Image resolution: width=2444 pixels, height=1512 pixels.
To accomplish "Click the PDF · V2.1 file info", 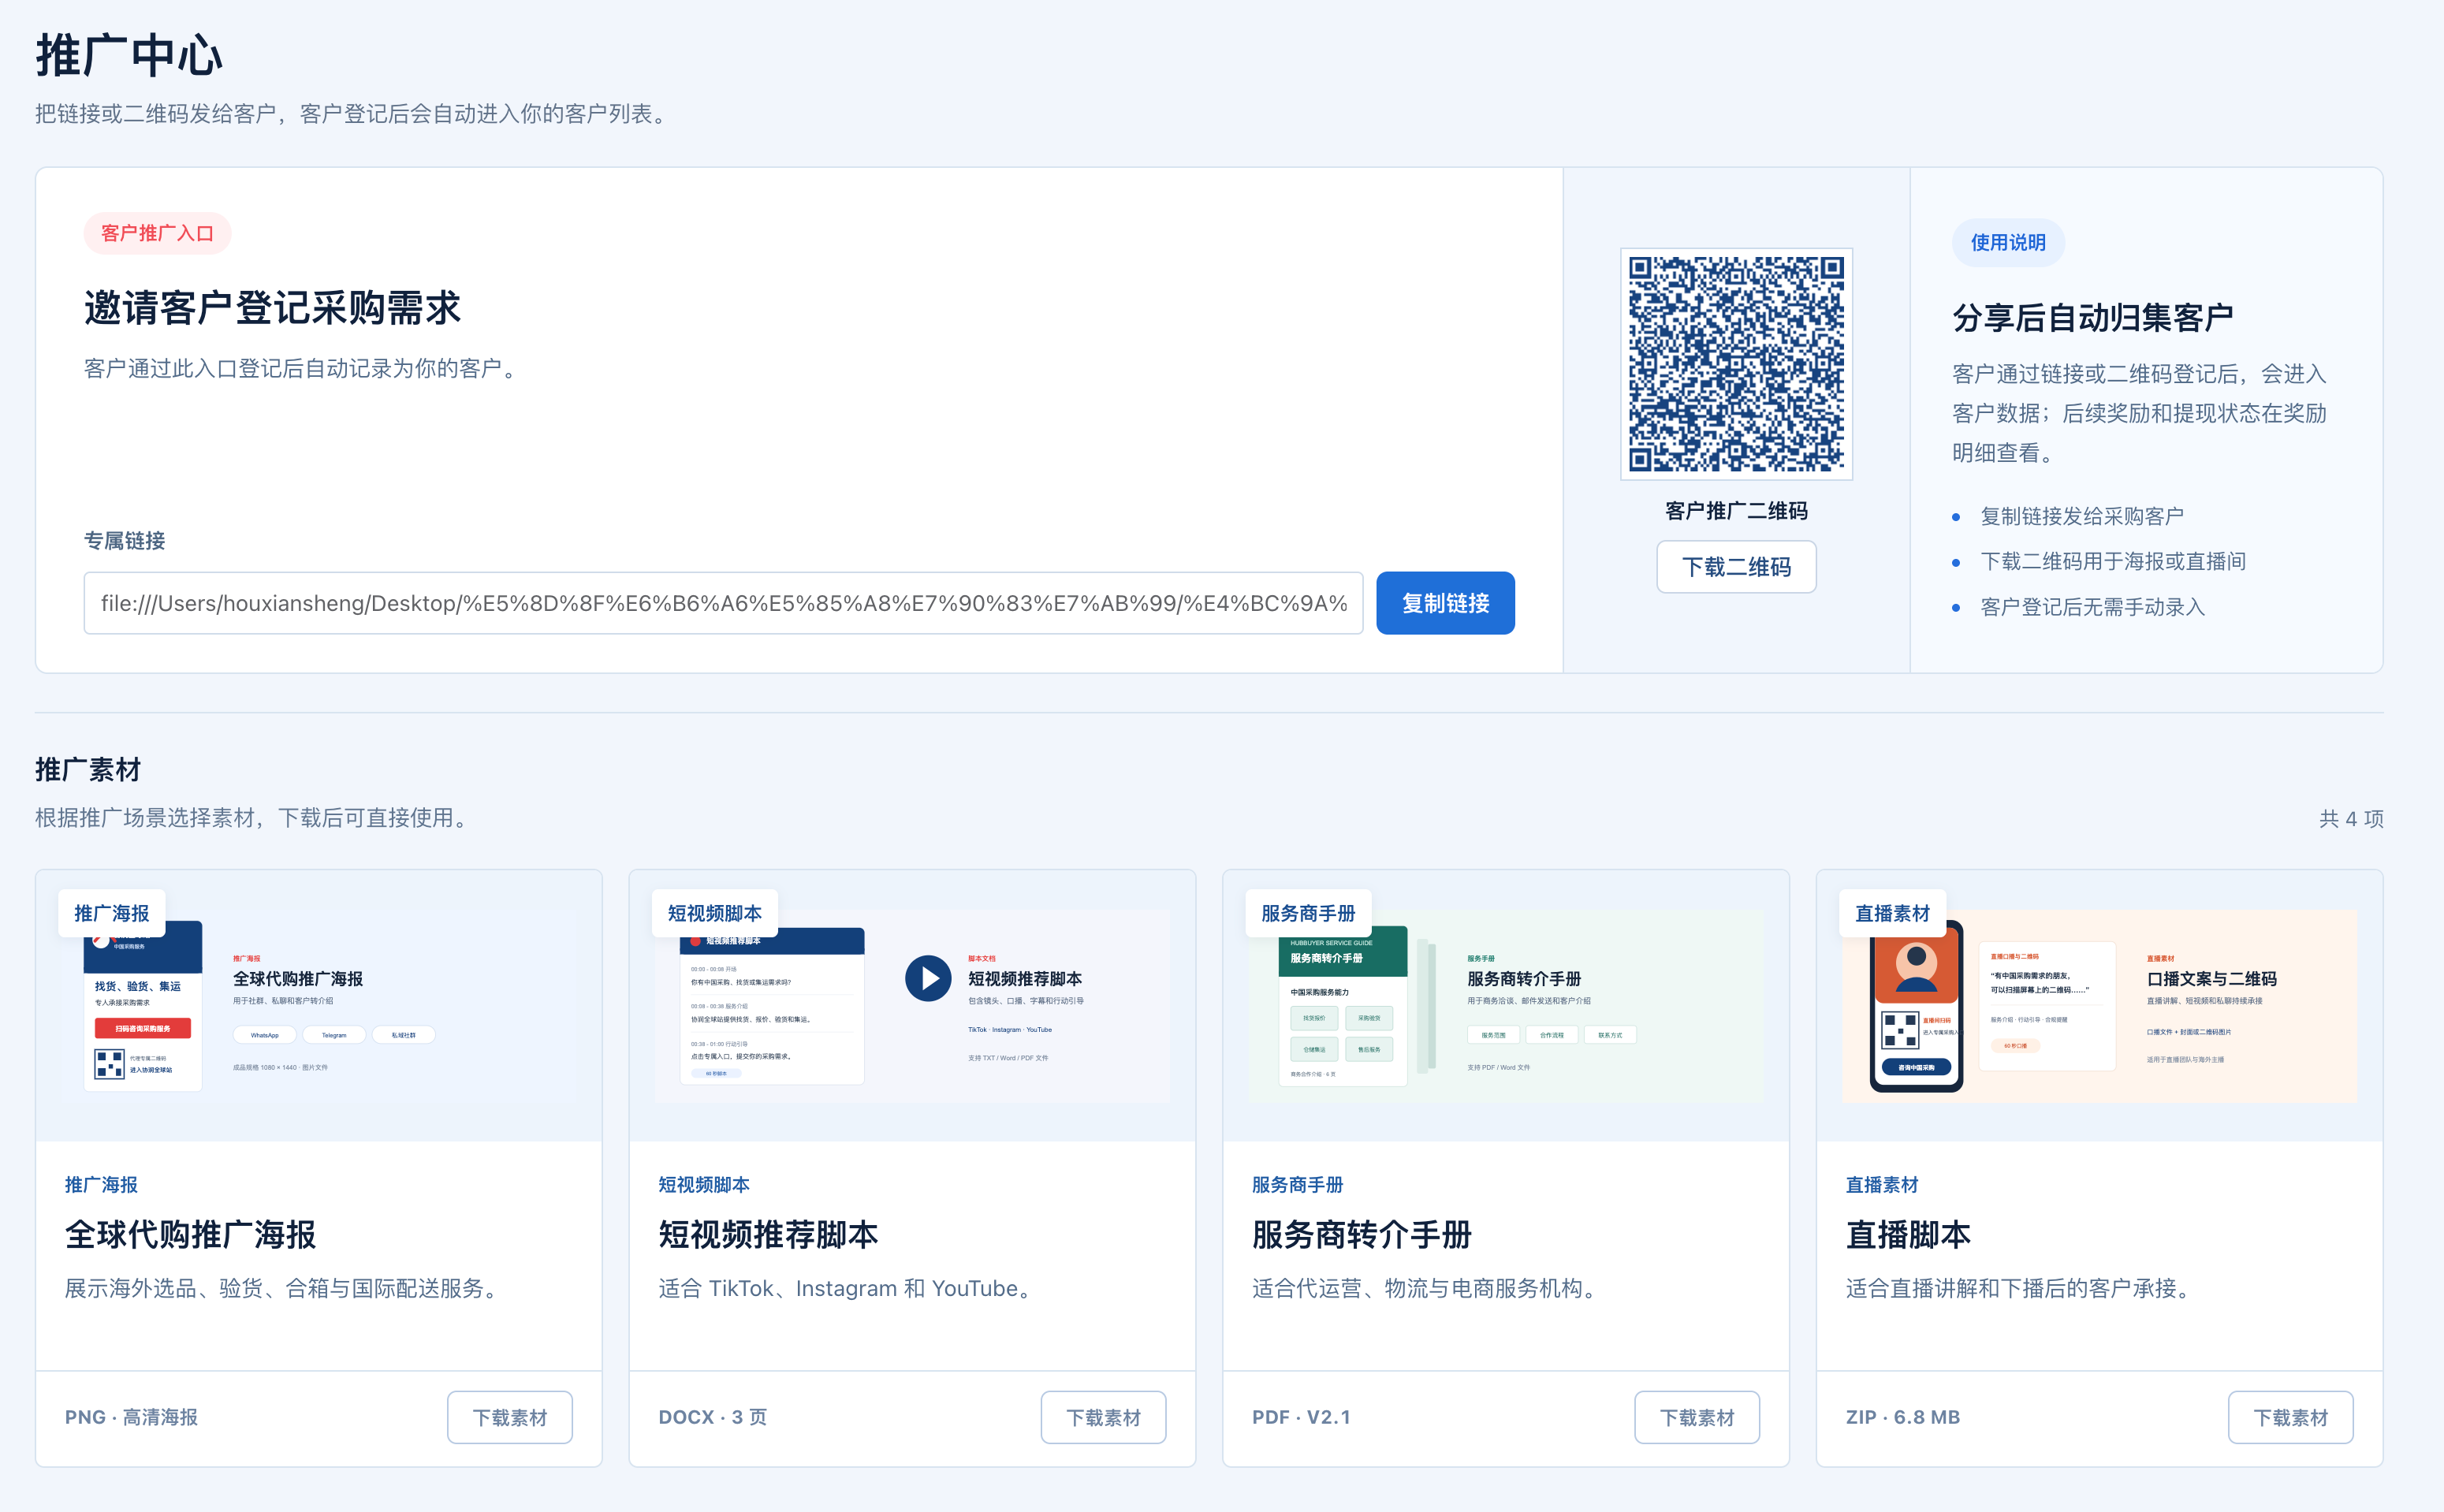I will pos(1301,1417).
